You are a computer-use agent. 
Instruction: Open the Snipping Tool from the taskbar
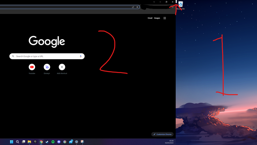(83, 142)
